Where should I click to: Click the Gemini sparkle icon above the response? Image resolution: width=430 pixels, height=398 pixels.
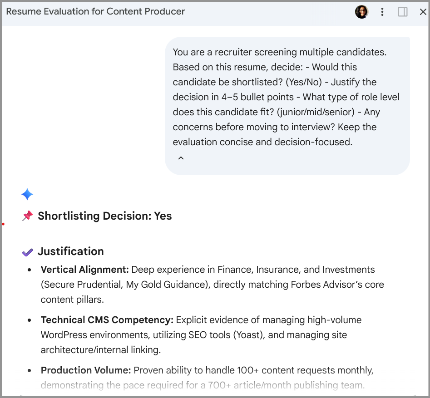pos(27,194)
